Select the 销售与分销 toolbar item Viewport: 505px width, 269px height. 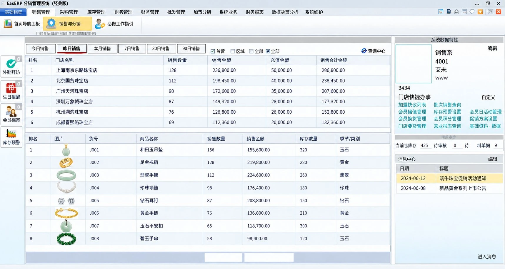pyautogui.click(x=67, y=23)
